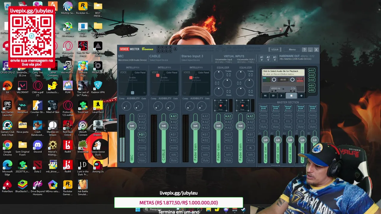Toggle K button on Voicemeeter AUX strip

coord(250,148)
